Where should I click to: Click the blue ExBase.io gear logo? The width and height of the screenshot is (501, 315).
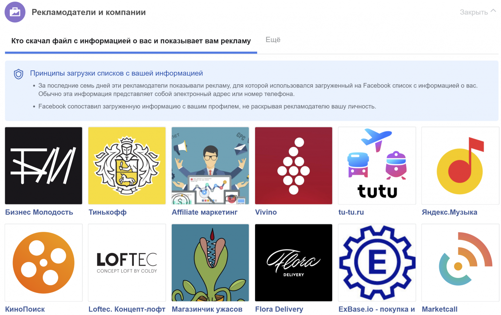(377, 262)
